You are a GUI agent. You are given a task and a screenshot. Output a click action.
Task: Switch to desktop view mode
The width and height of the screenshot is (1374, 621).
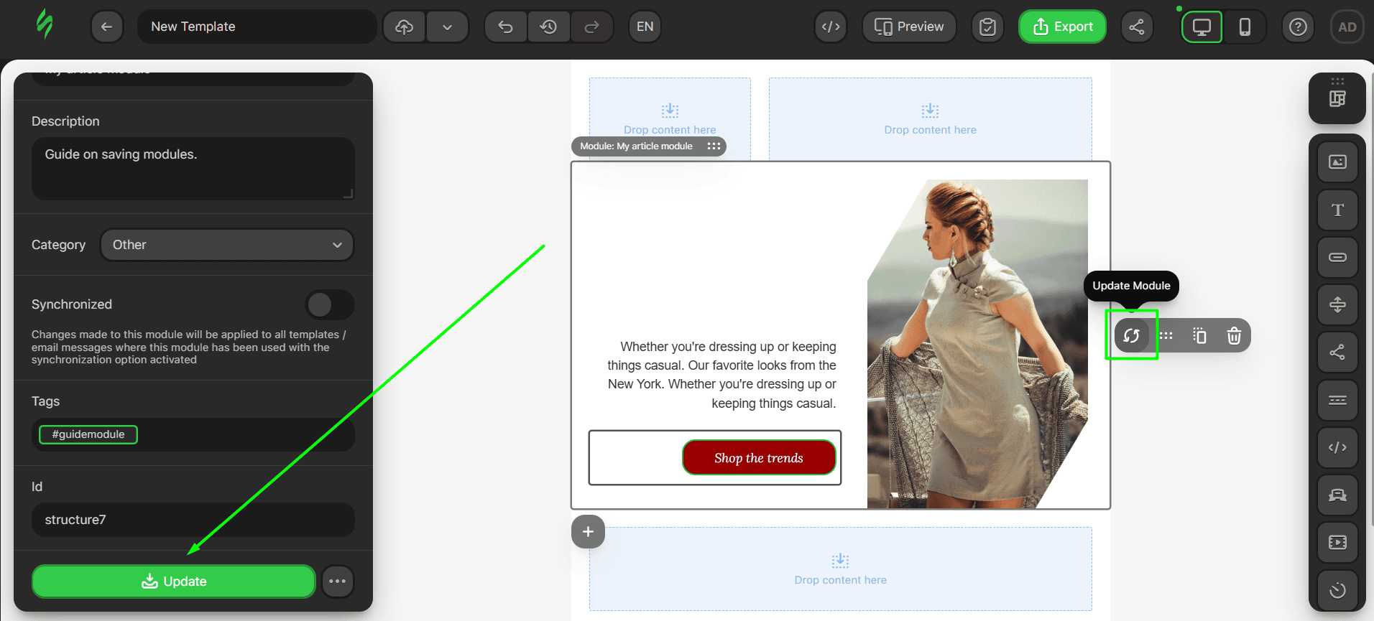click(1202, 27)
